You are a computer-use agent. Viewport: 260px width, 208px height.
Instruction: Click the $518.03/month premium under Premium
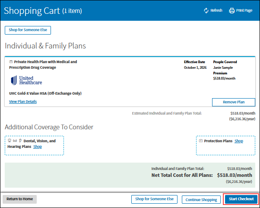(224, 78)
